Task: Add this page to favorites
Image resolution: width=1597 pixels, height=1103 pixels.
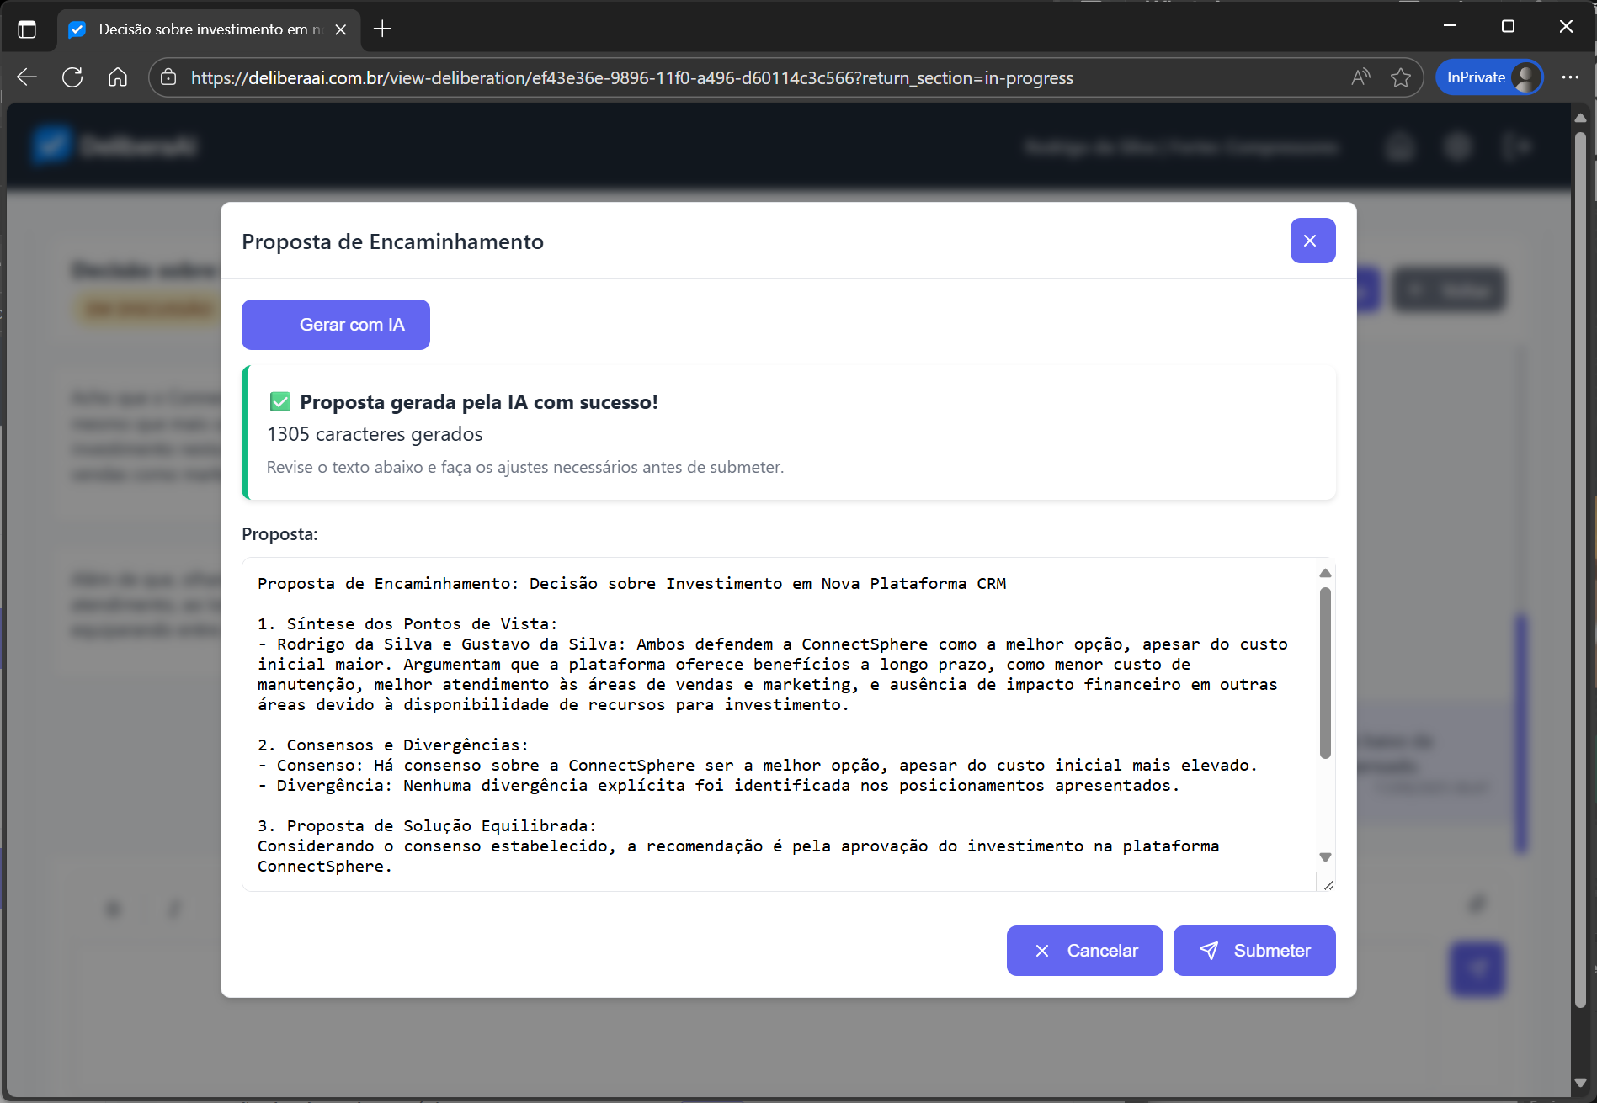Action: pos(1400,77)
